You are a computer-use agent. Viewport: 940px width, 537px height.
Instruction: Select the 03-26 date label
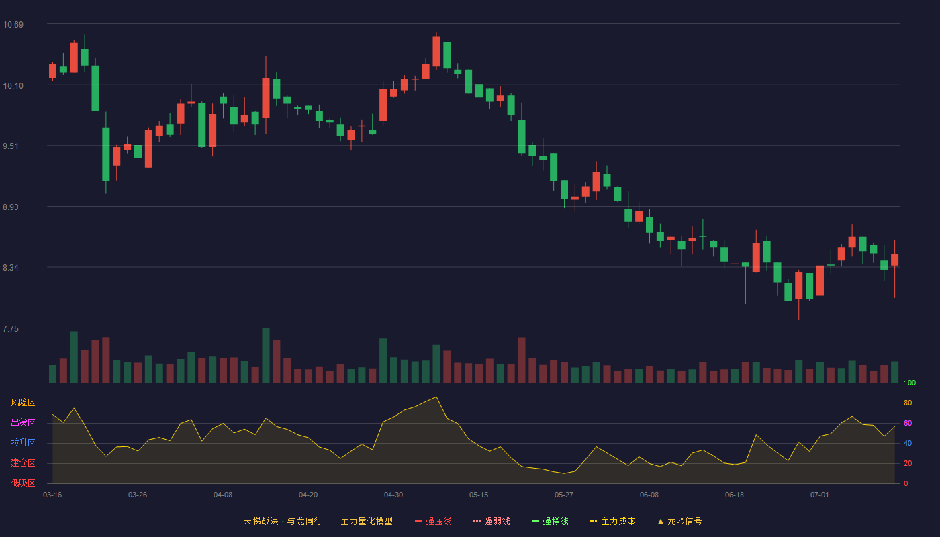click(x=138, y=495)
